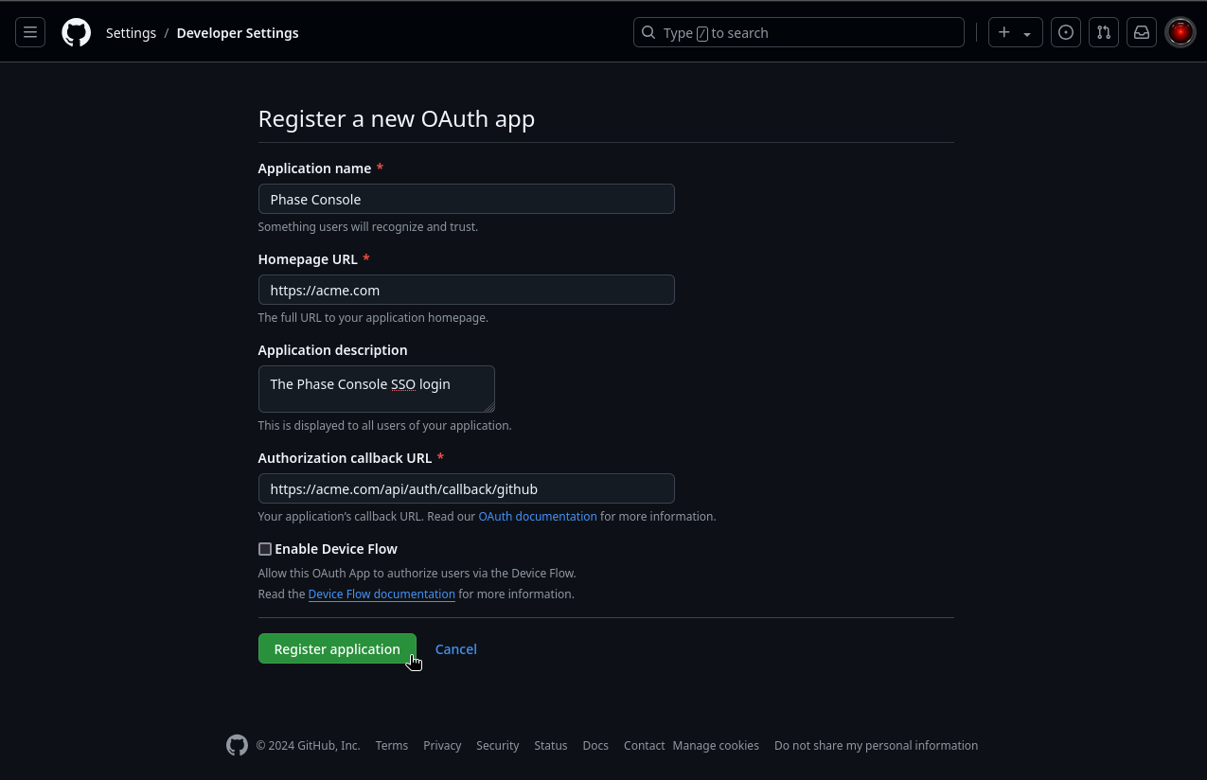This screenshot has height=780, width=1207.
Task: Click the 'Application description' label
Action: pyautogui.click(x=332, y=350)
